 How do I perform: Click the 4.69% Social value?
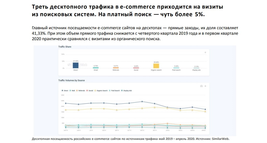click(136, 66)
